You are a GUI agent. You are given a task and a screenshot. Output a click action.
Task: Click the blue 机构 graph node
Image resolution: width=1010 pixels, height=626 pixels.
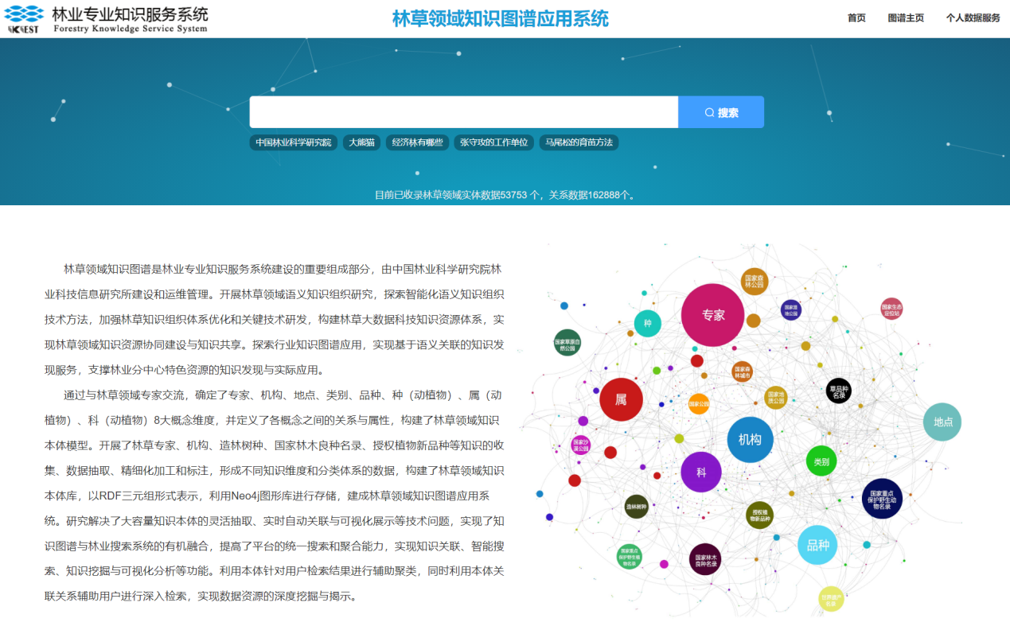click(750, 440)
